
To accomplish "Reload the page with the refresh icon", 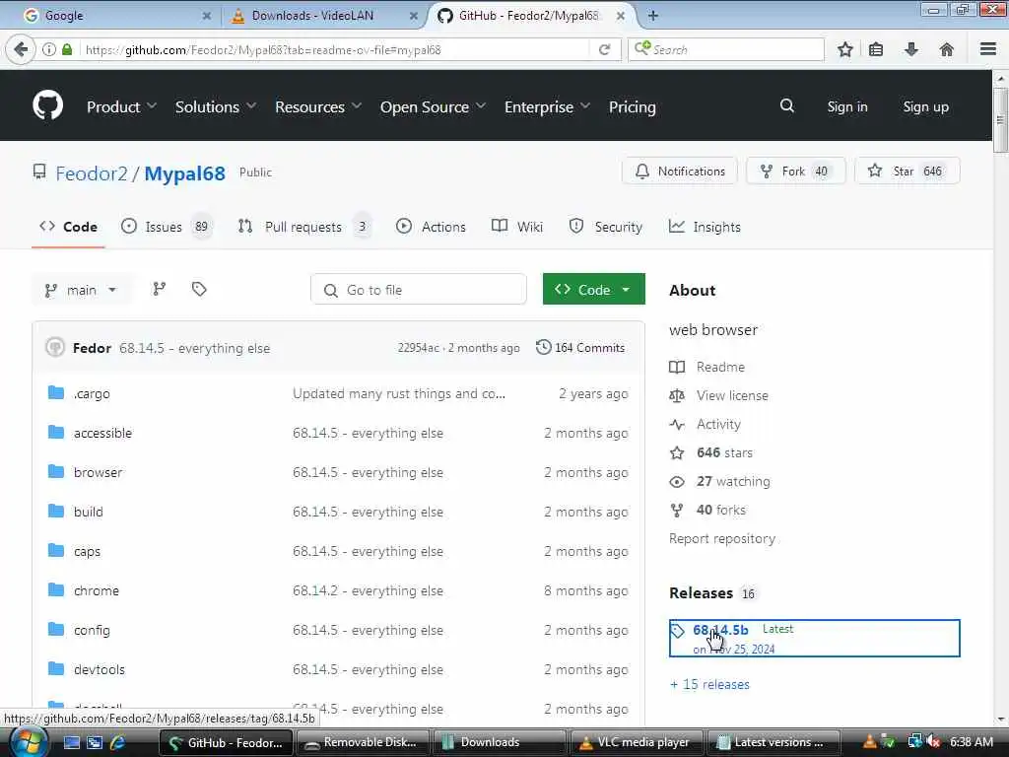I will [604, 49].
